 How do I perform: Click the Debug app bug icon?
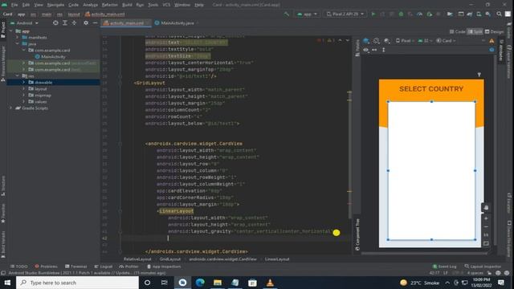[401, 14]
